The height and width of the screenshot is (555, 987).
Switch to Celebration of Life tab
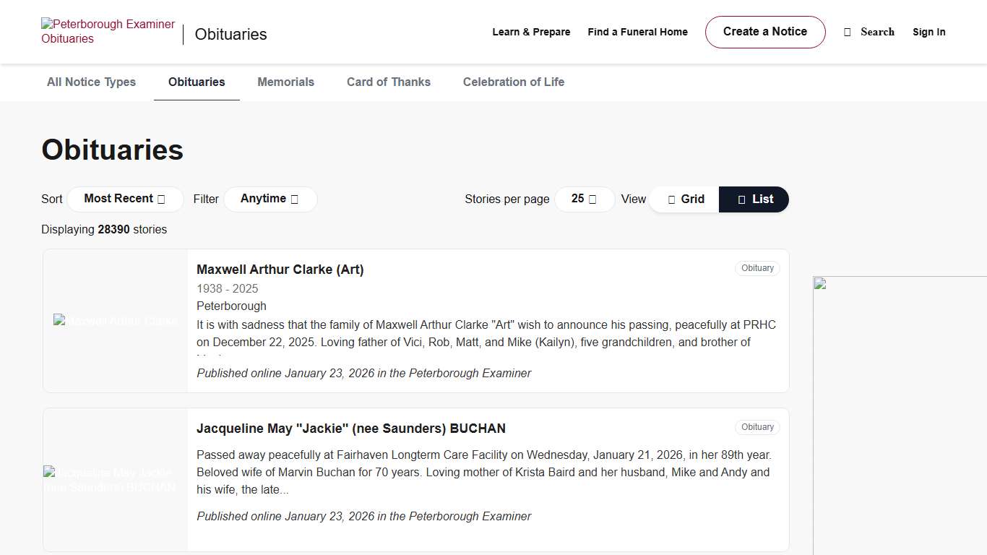[513, 82]
